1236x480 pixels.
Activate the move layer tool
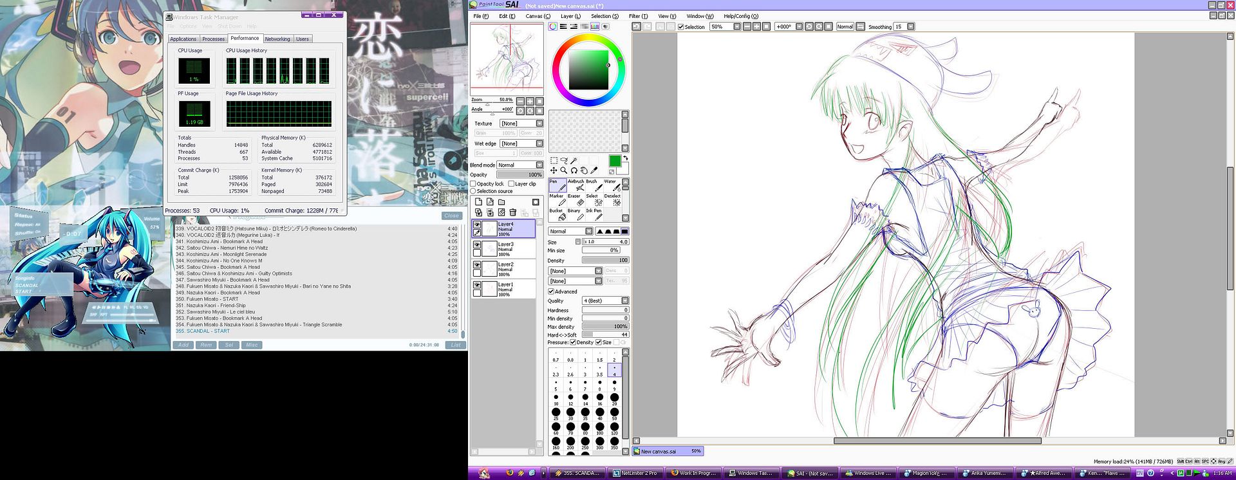(554, 171)
